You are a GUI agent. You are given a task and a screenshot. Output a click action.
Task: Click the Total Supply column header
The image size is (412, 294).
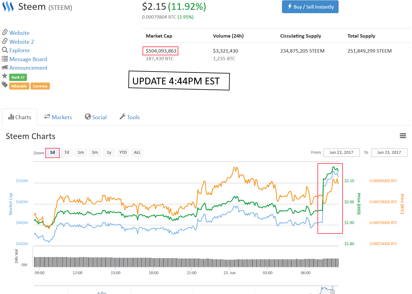(x=361, y=36)
